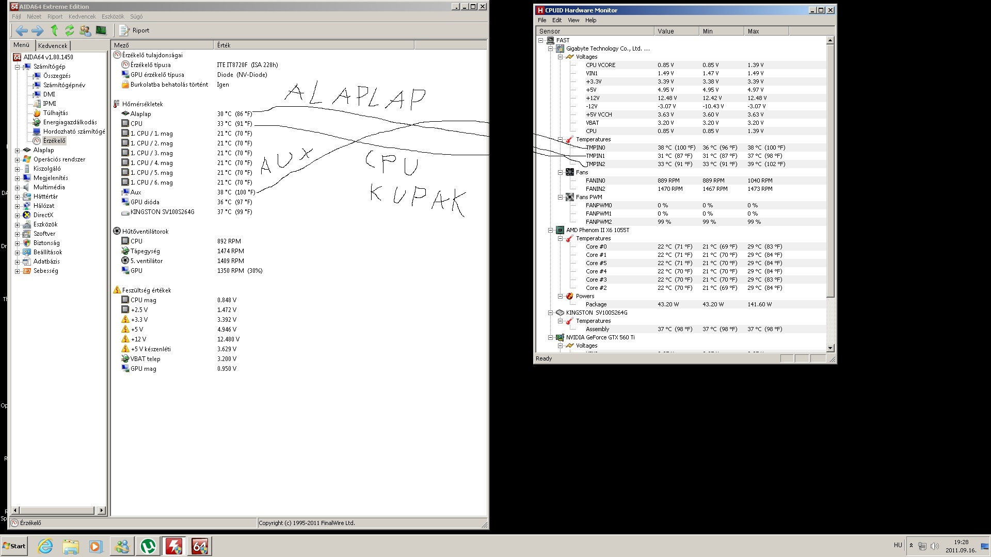Screen dimensions: 991x557
Task: Open the Kedvencek menu in menu bar
Action: tap(82, 17)
